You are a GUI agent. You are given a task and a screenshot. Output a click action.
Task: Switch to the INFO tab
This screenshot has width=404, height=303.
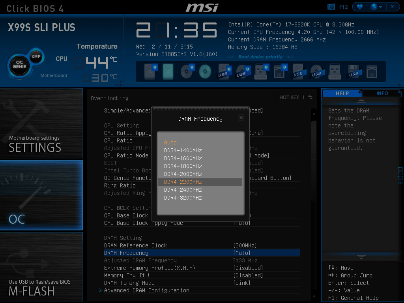pos(382,93)
